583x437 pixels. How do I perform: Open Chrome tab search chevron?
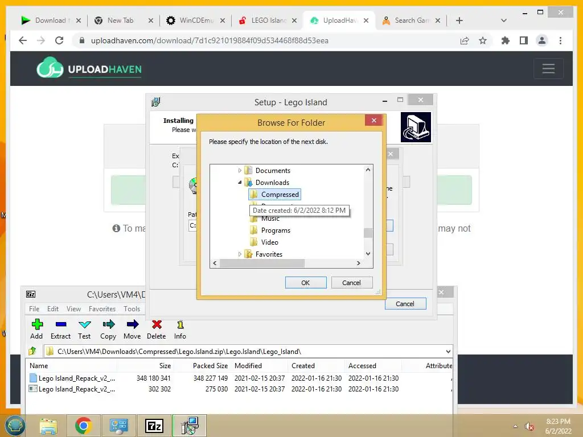pyautogui.click(x=504, y=20)
